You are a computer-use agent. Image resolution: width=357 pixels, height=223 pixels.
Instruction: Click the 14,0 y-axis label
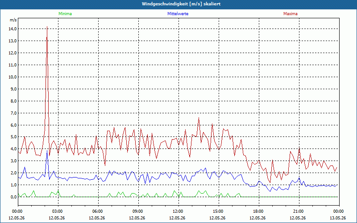coord(13,29)
